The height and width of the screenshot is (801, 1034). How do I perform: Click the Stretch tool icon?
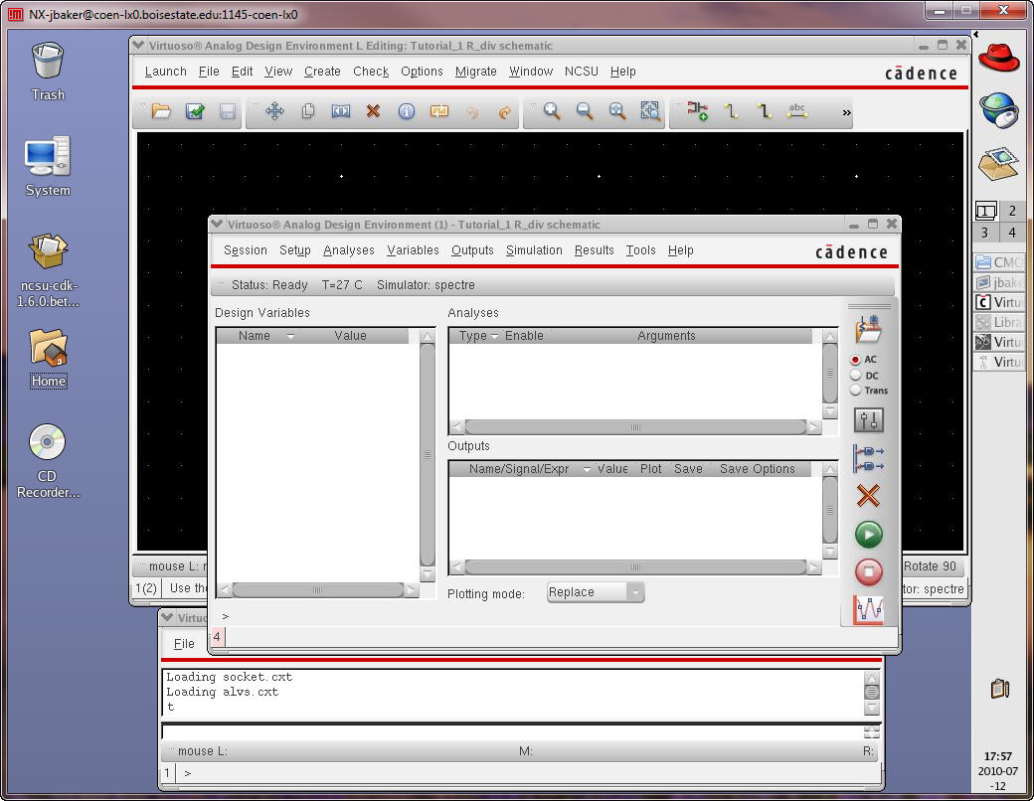(340, 110)
